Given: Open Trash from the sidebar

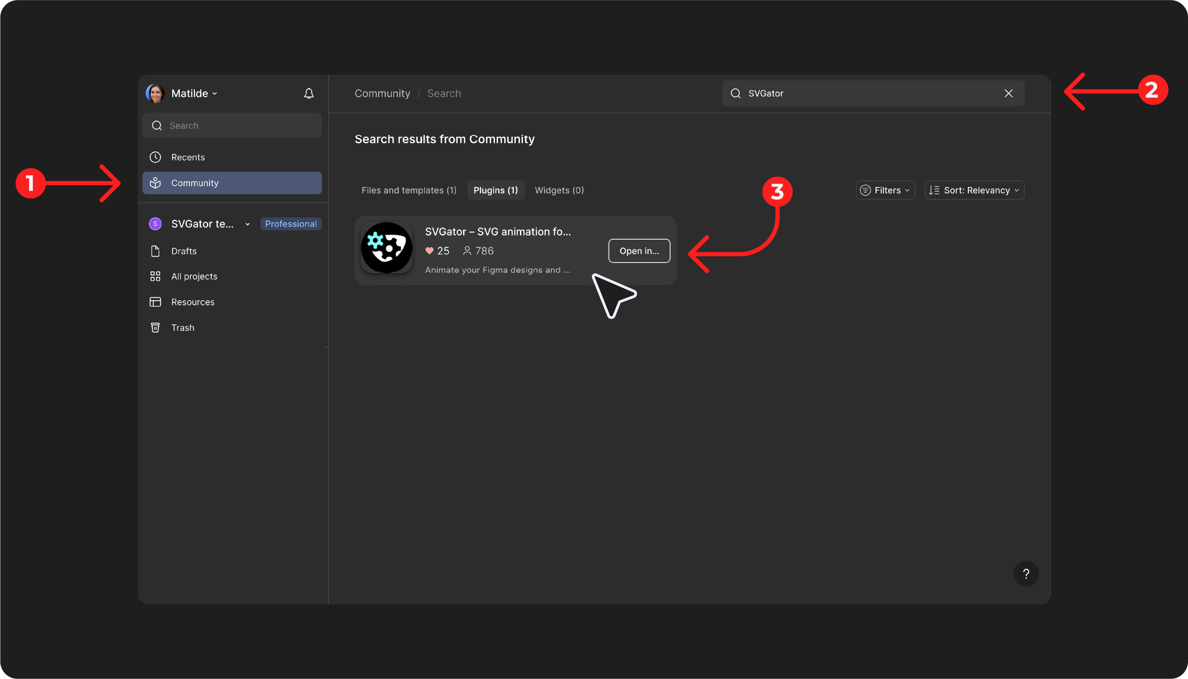Looking at the screenshot, I should click(182, 327).
